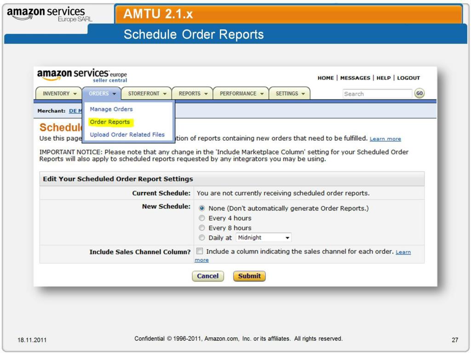Click the 'Include Sales Channel Column?' label
This screenshot has height=353, width=471.
tap(140, 252)
